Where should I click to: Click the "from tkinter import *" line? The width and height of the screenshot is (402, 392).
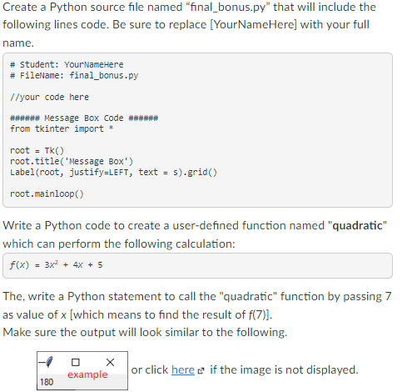62,128
